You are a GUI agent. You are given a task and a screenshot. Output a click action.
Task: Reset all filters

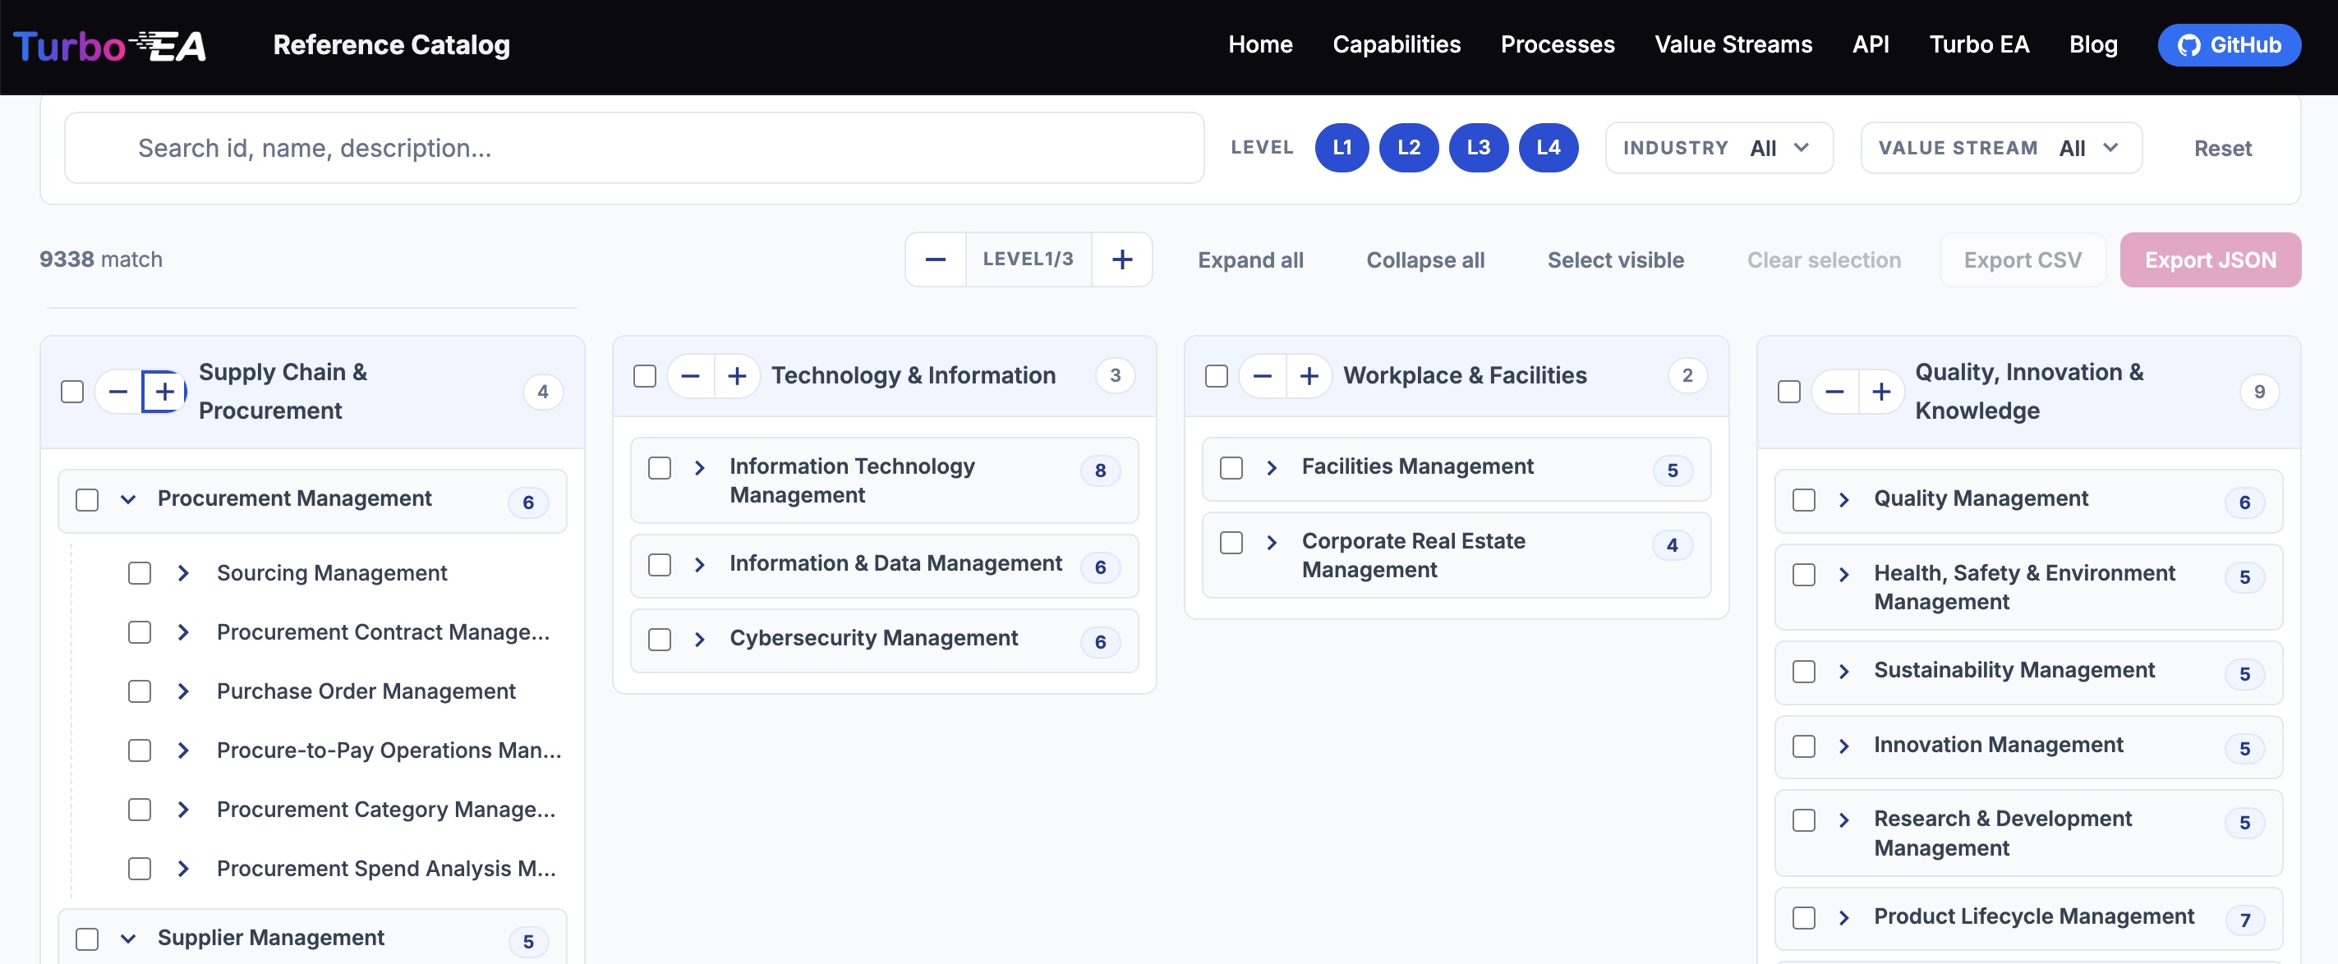pos(2223,149)
